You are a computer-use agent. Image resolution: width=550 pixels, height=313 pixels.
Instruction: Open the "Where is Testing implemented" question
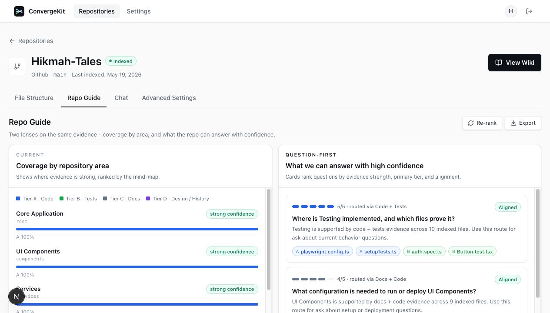(x=373, y=219)
